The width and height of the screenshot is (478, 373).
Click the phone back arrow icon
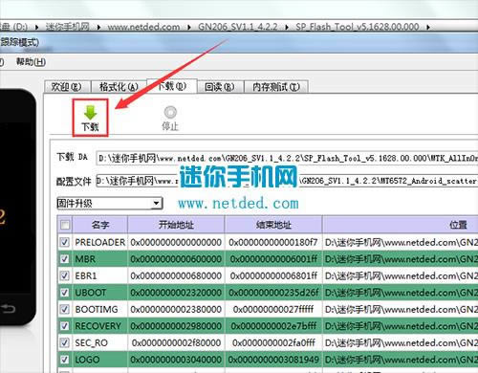click(8, 309)
